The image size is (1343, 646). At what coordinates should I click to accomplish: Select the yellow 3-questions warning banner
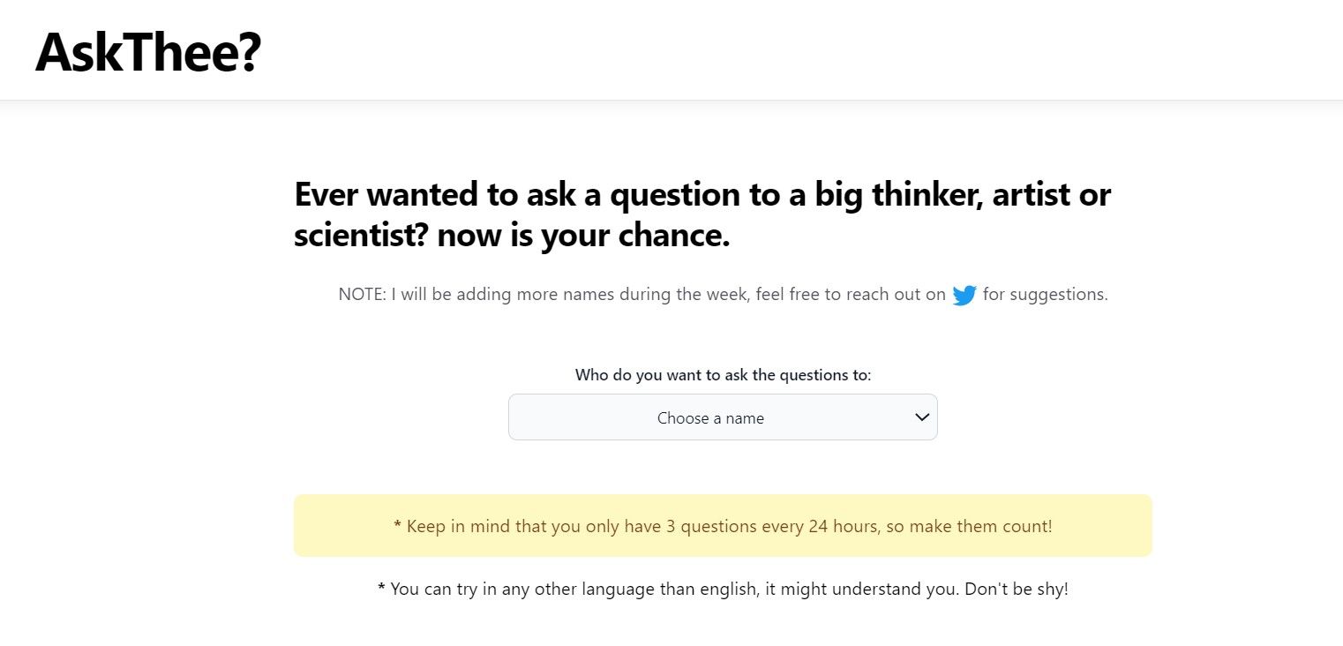(x=722, y=525)
